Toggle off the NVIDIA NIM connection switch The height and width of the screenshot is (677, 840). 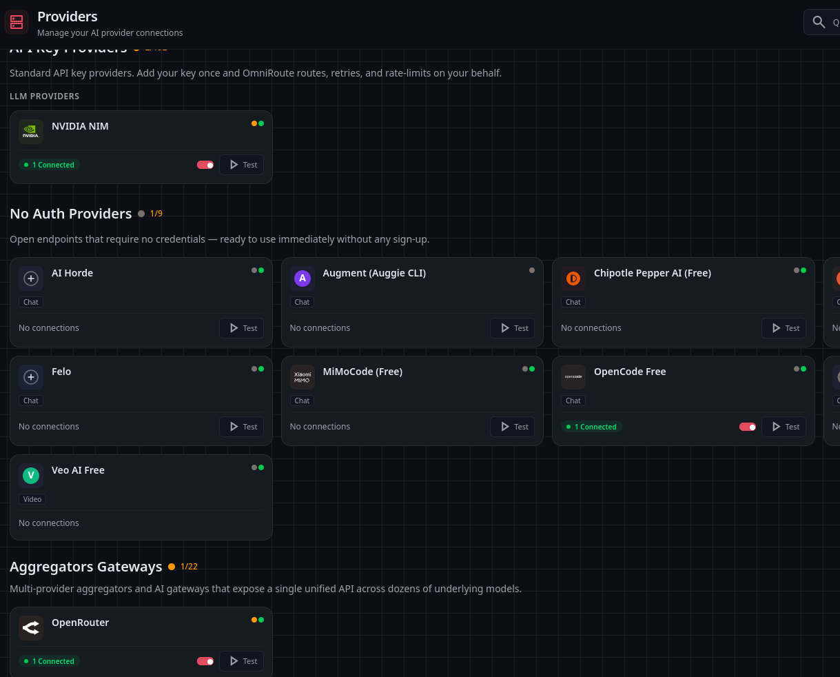[205, 165]
